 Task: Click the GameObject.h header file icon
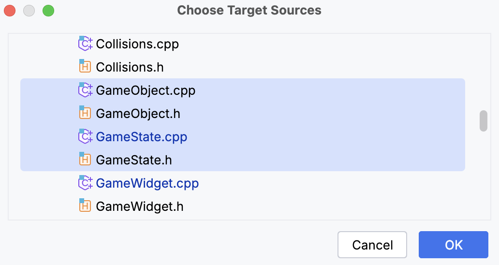pos(85,113)
